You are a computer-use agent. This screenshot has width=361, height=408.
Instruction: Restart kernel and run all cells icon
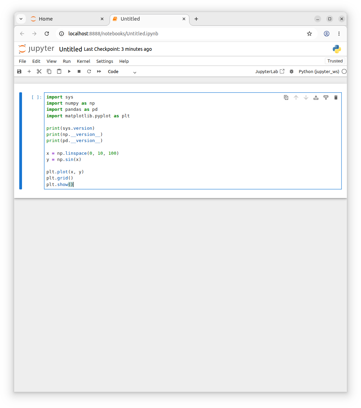[99, 71]
